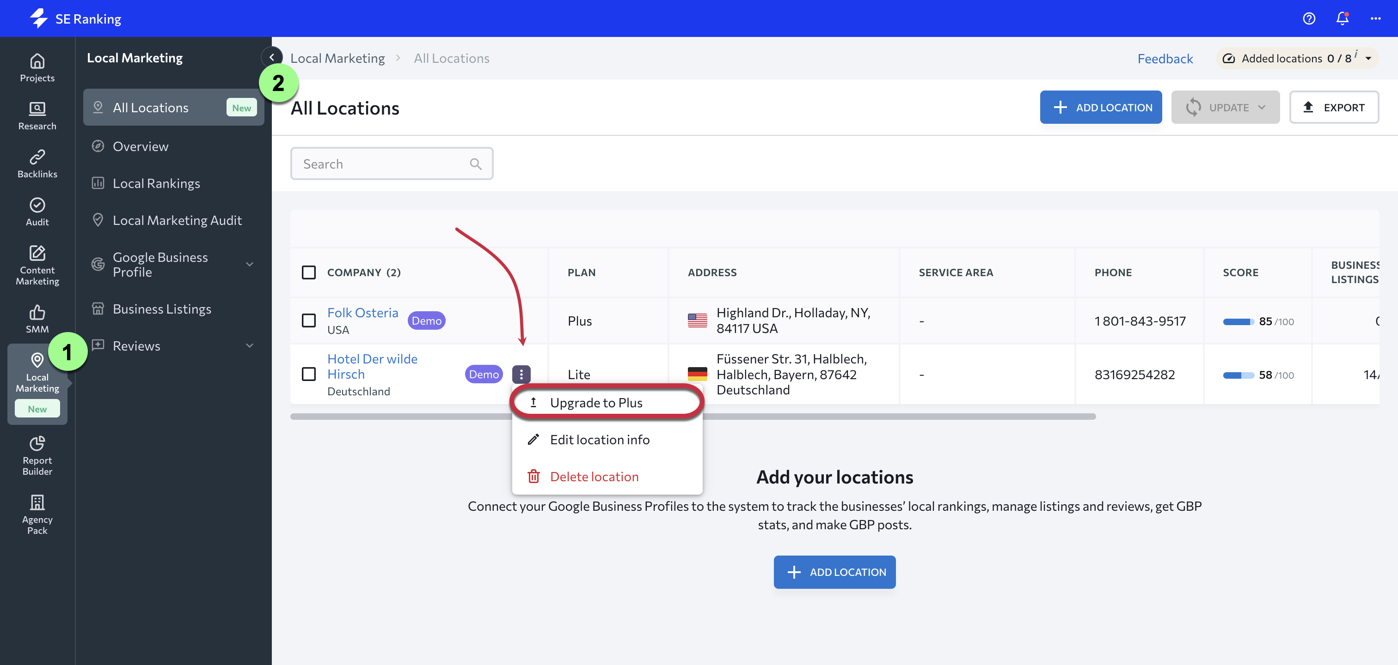Image resolution: width=1398 pixels, height=665 pixels.
Task: Go to Report Builder
Action: [37, 455]
